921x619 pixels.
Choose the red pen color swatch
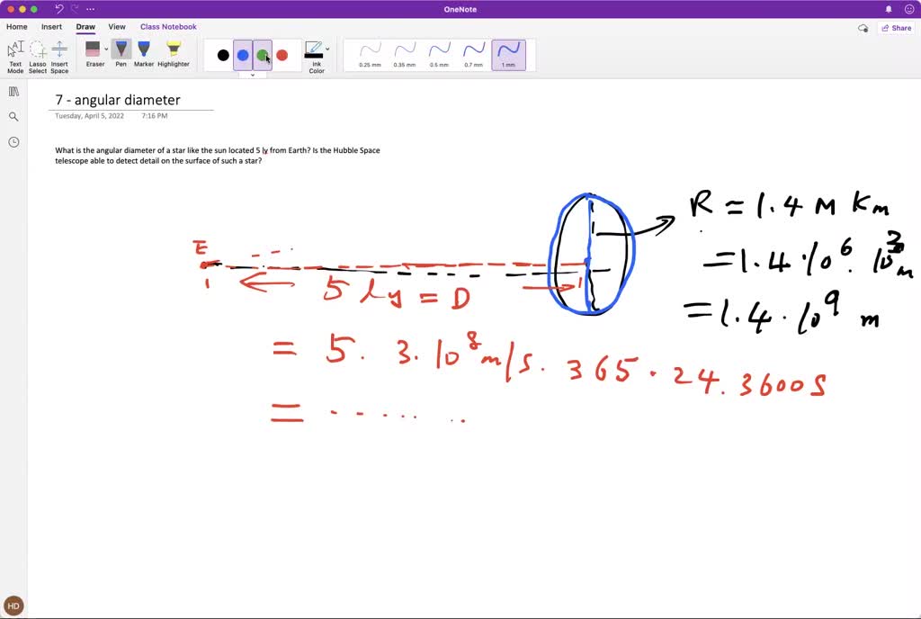282,54
